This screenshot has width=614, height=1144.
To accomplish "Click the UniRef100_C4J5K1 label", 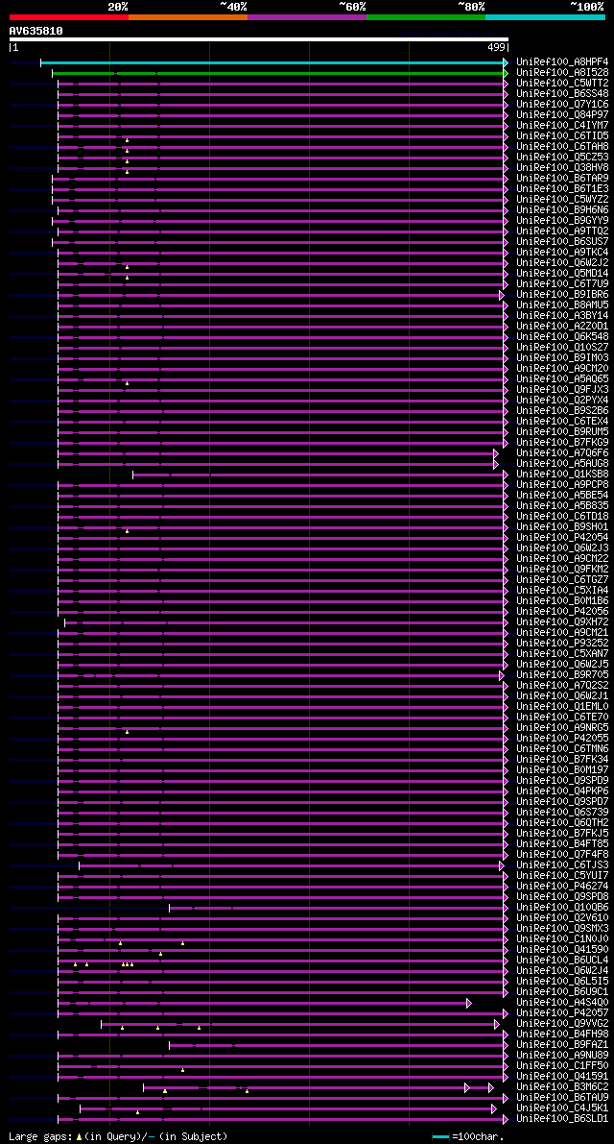I will [x=562, y=1109].
